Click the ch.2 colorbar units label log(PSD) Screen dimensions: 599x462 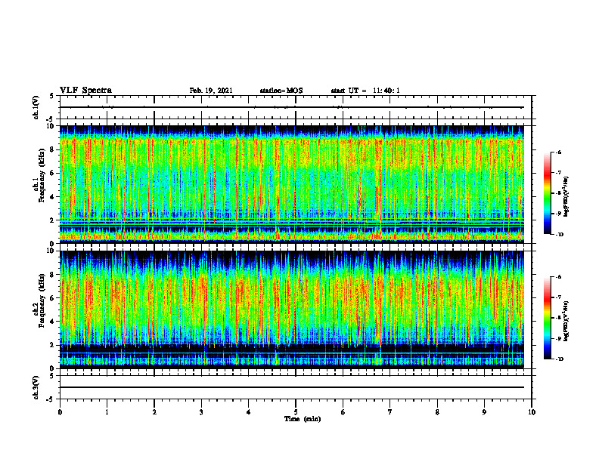pyautogui.click(x=566, y=322)
